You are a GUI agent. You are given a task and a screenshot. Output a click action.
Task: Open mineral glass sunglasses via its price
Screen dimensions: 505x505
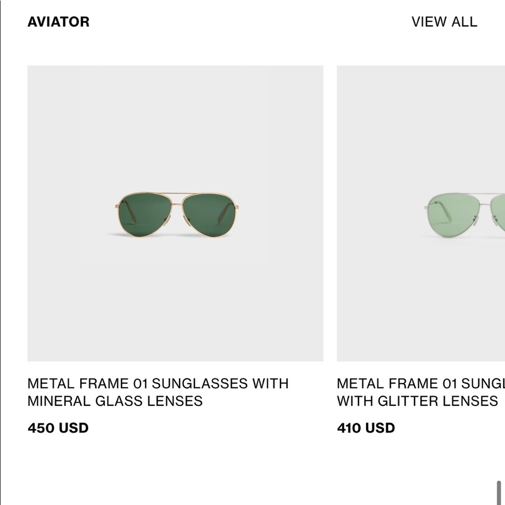(x=58, y=428)
